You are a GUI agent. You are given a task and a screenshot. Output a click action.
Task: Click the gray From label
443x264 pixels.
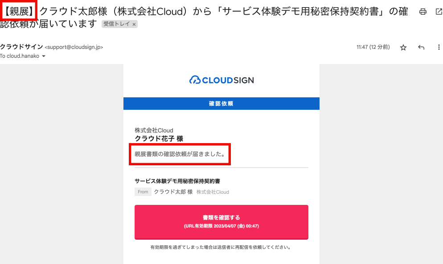pos(143,192)
